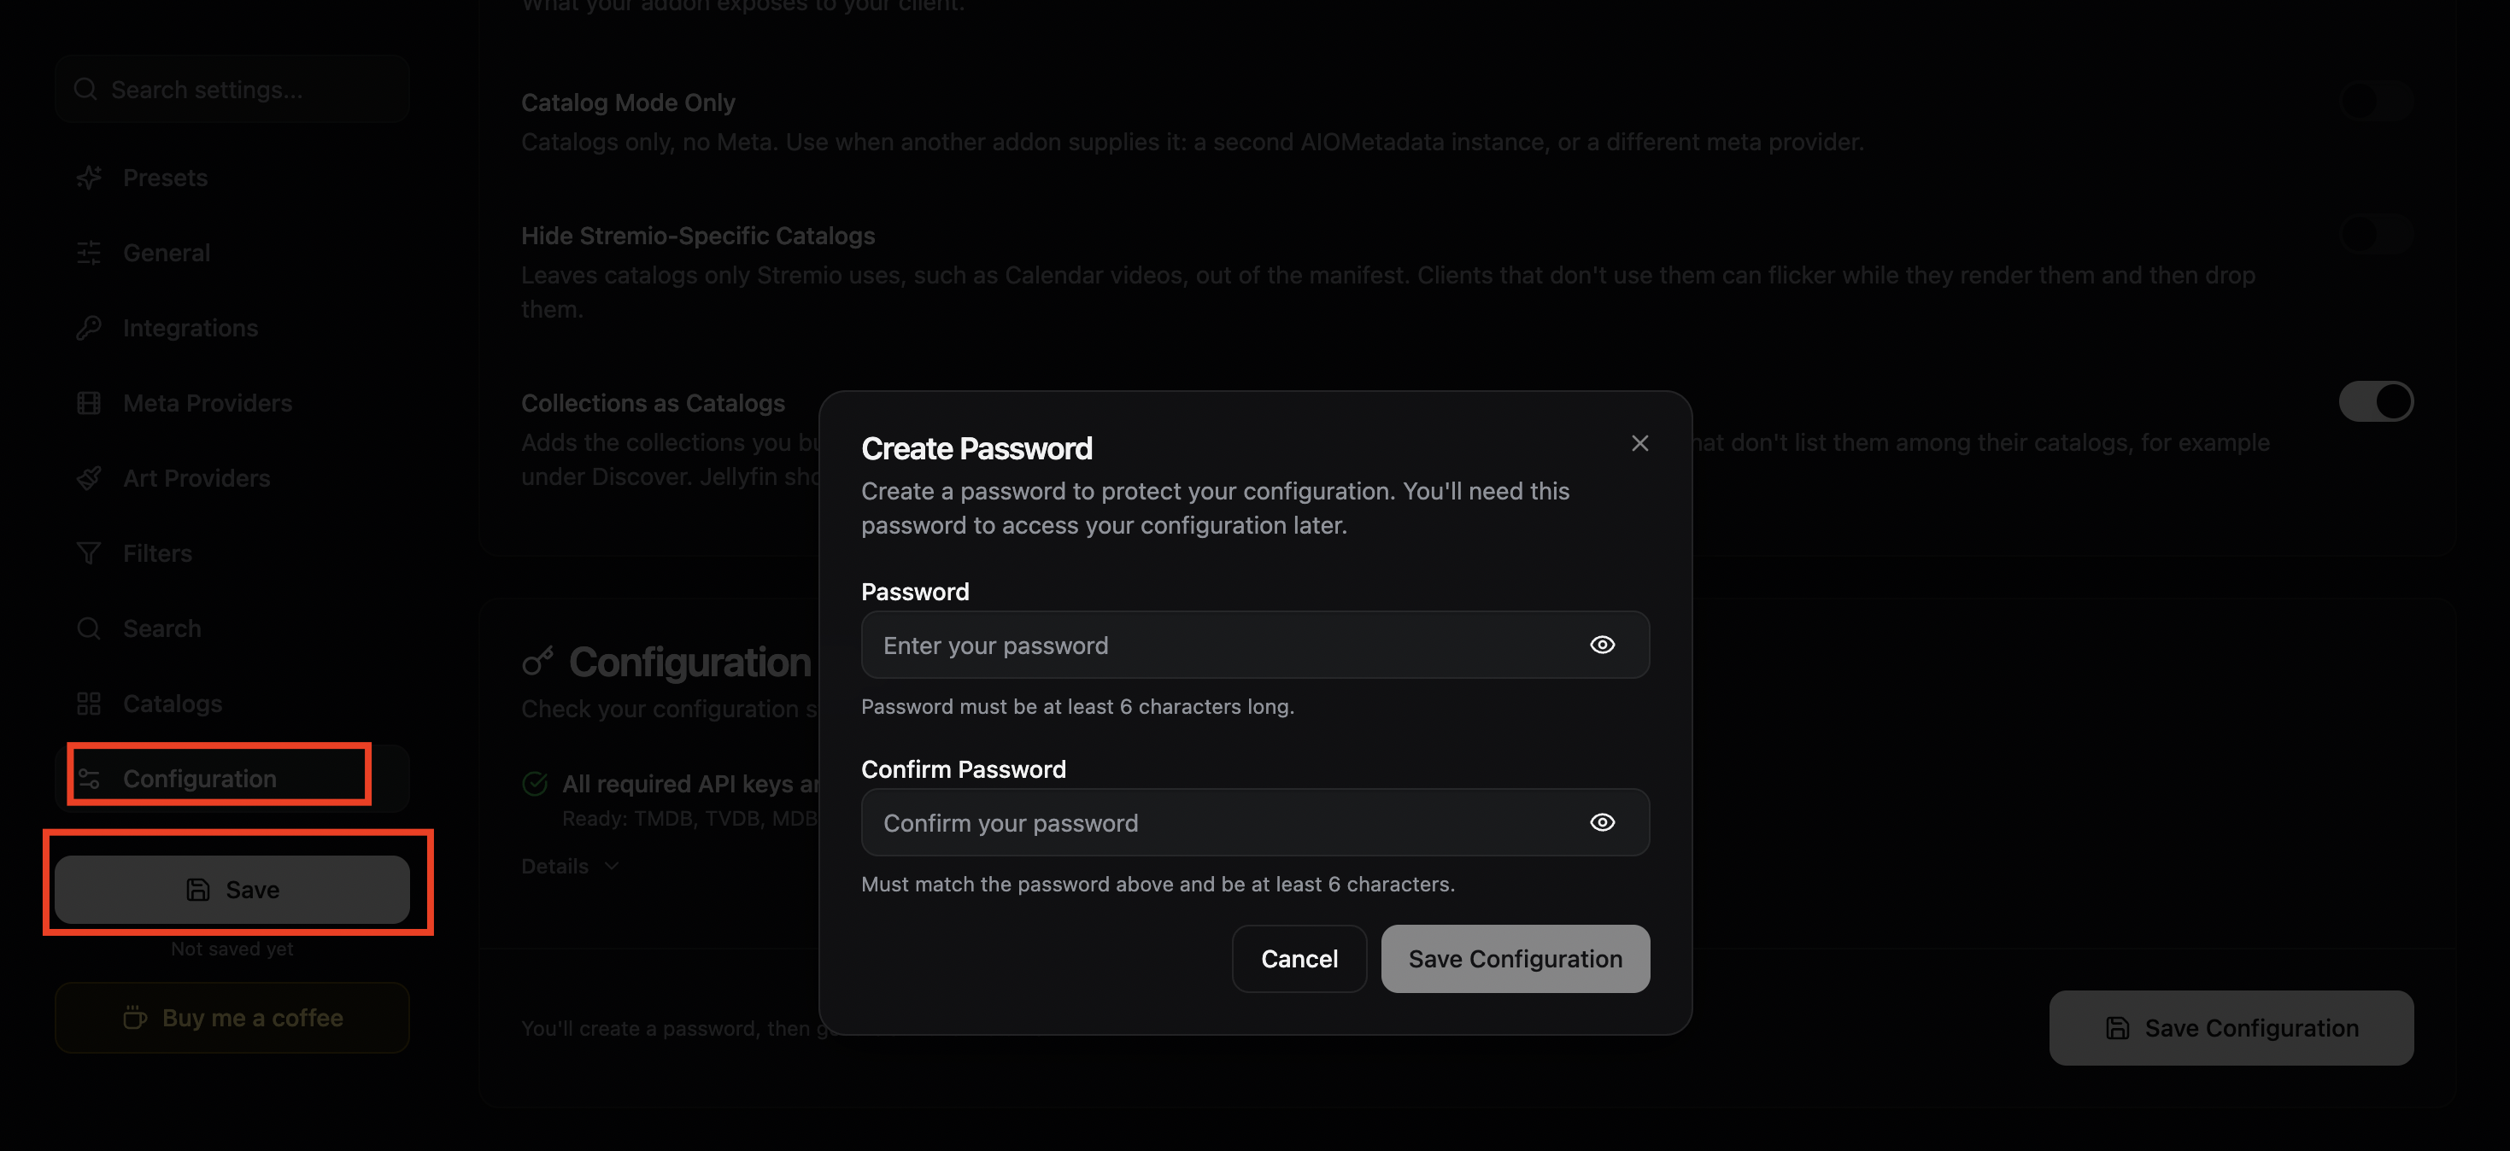
Task: Click the Search settings field
Action: (x=232, y=90)
